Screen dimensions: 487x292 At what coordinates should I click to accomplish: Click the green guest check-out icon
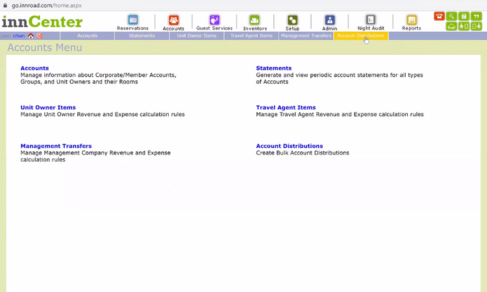tap(476, 27)
